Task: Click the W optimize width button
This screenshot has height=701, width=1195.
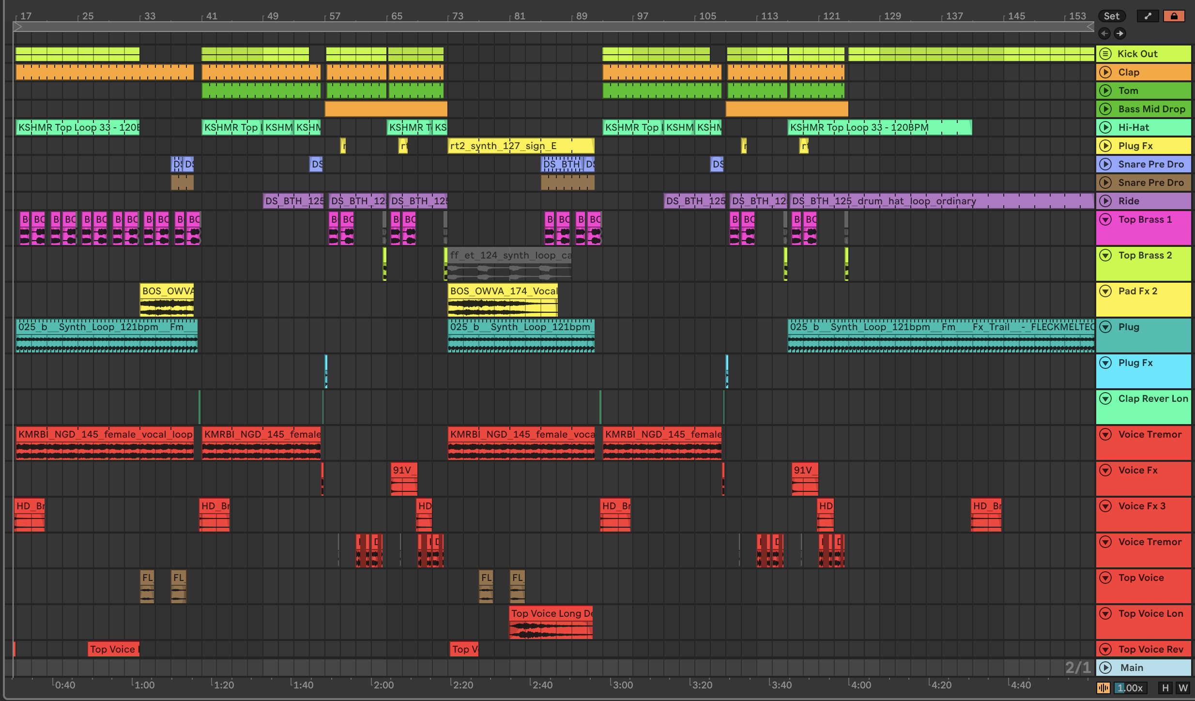Action: [1183, 688]
